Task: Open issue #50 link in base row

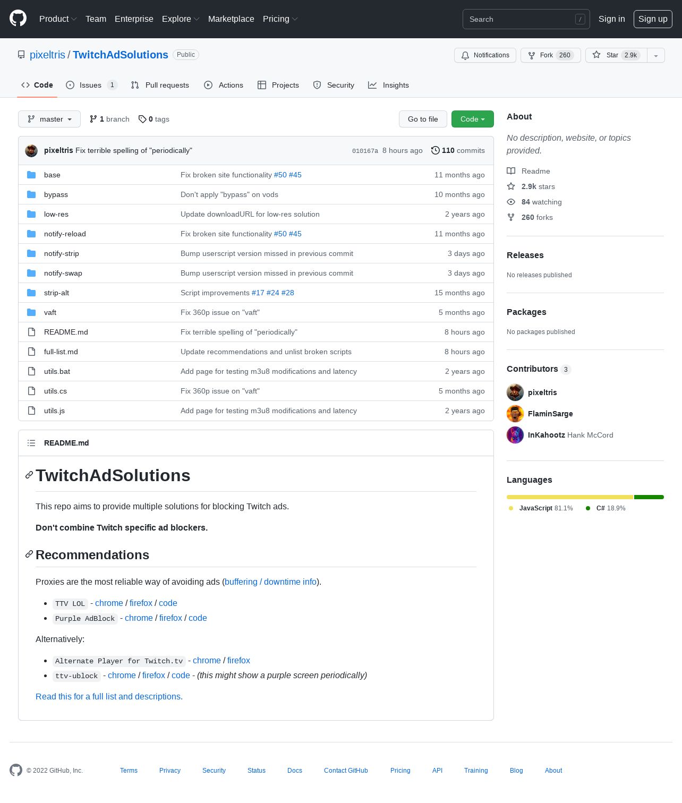Action: pos(280,175)
